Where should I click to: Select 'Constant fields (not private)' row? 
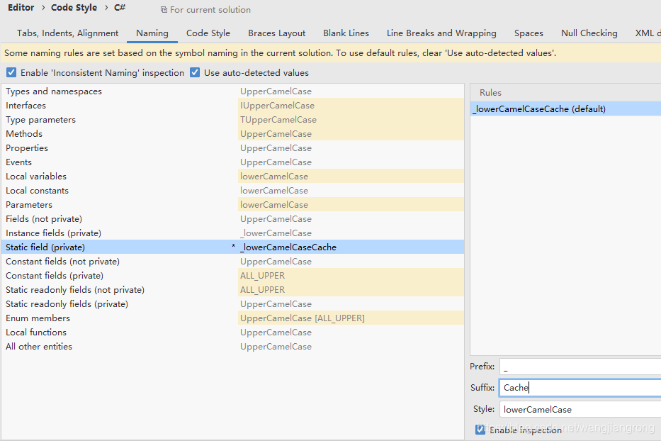[x=232, y=261]
